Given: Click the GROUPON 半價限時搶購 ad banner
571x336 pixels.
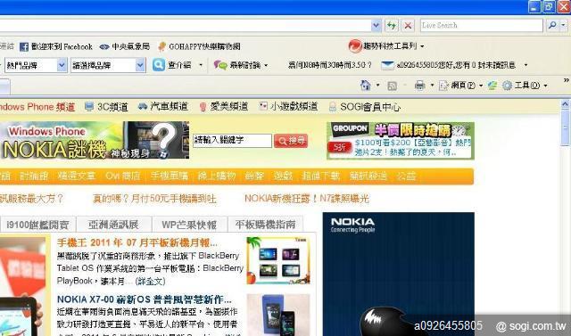Looking at the screenshot, I should tap(401, 141).
